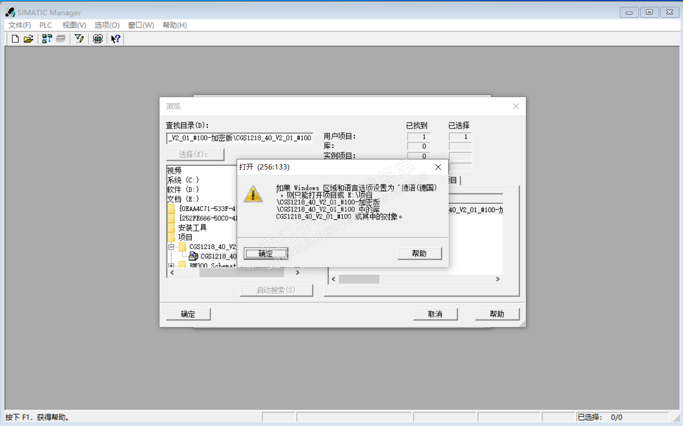Toggle the Simulation toolbar icon
683x426 pixels.
98,39
